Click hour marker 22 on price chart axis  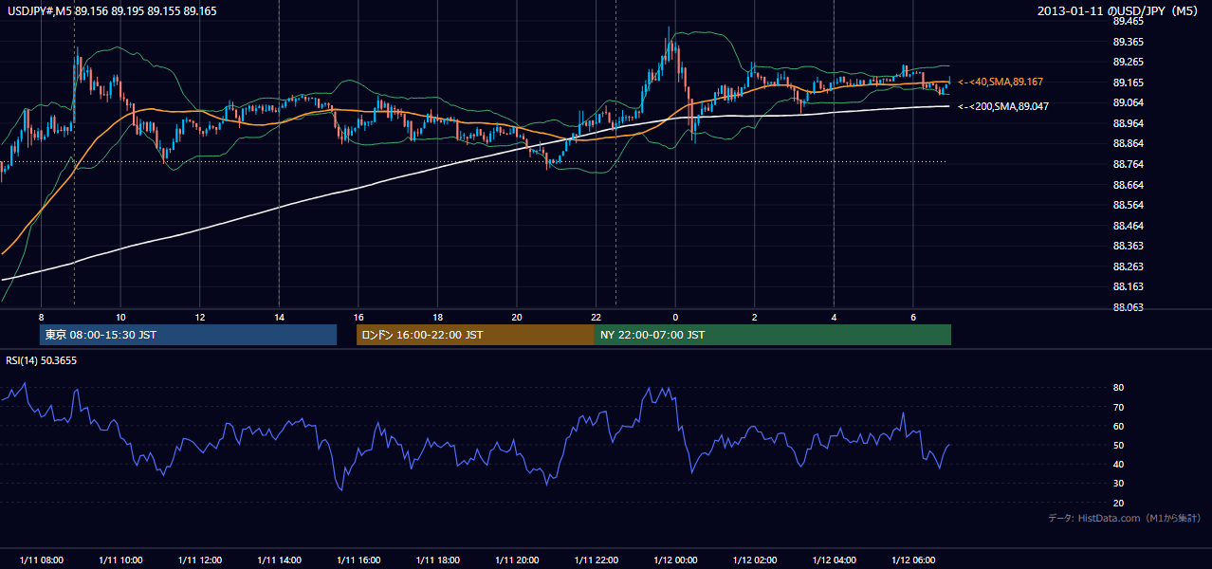pos(596,316)
